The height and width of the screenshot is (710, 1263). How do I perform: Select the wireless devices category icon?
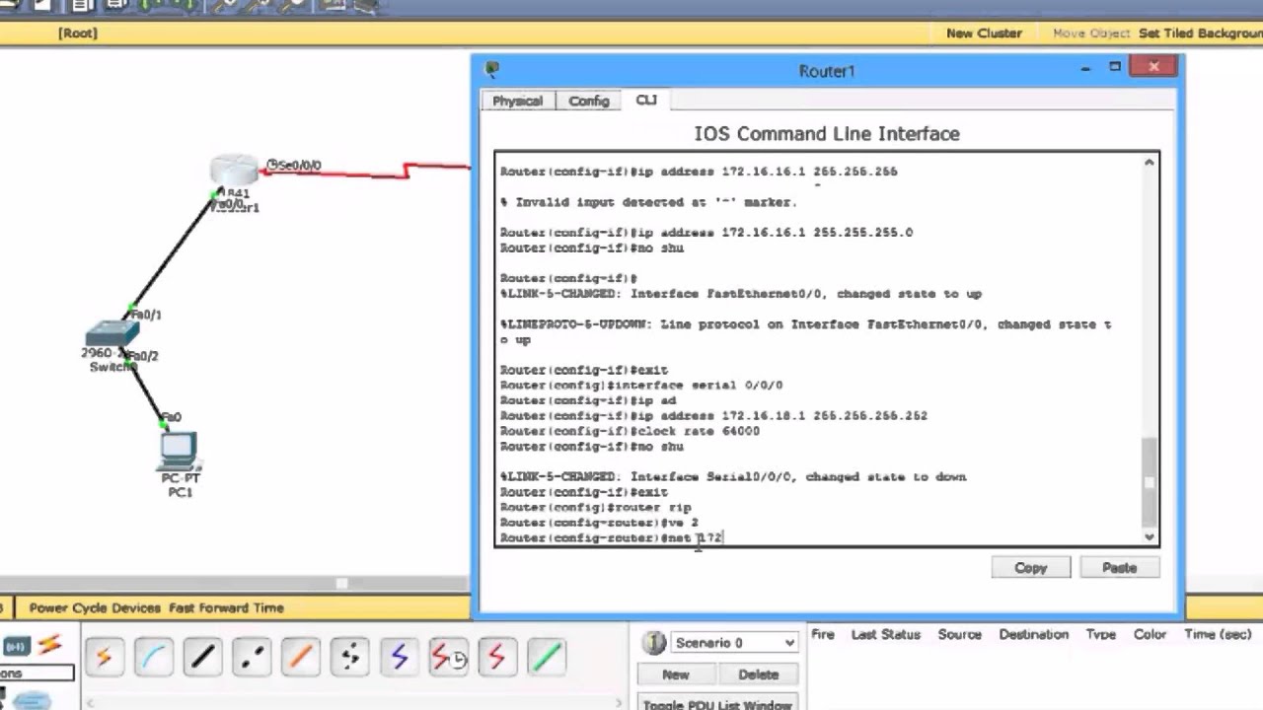16,646
